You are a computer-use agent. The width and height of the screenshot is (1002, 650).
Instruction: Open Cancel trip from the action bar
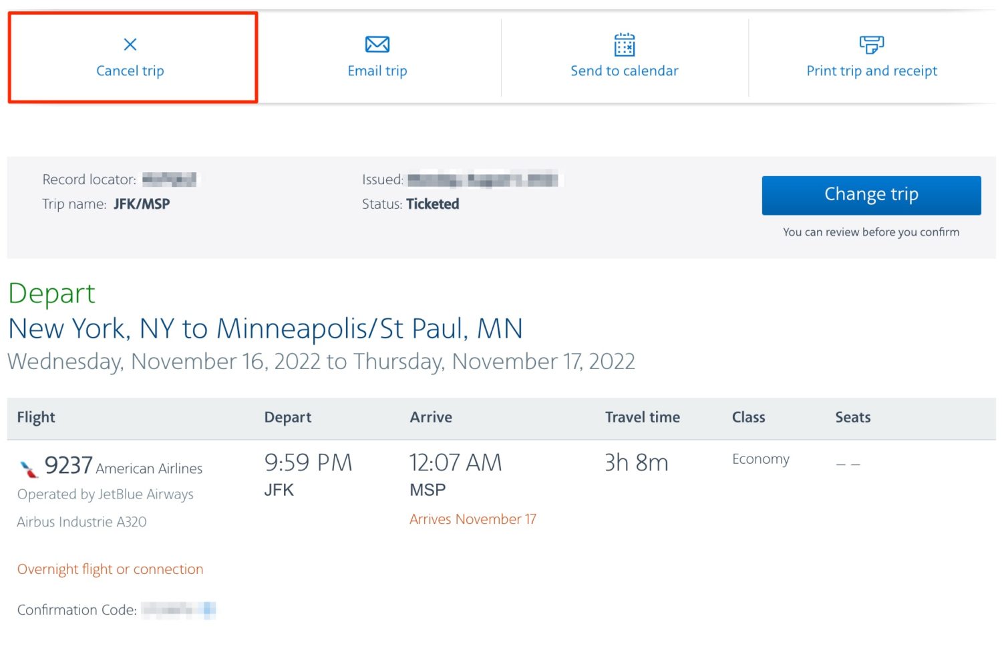[x=130, y=71]
